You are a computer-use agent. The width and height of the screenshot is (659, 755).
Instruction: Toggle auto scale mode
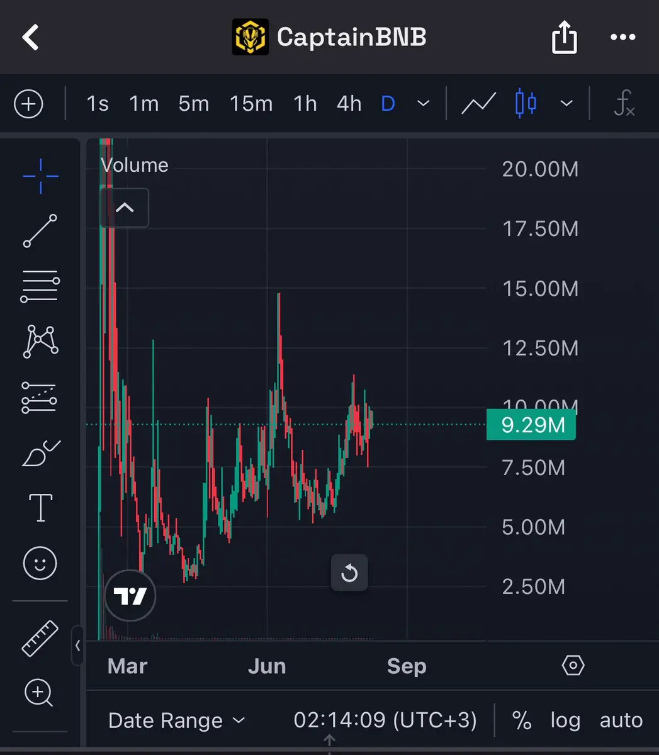(621, 720)
